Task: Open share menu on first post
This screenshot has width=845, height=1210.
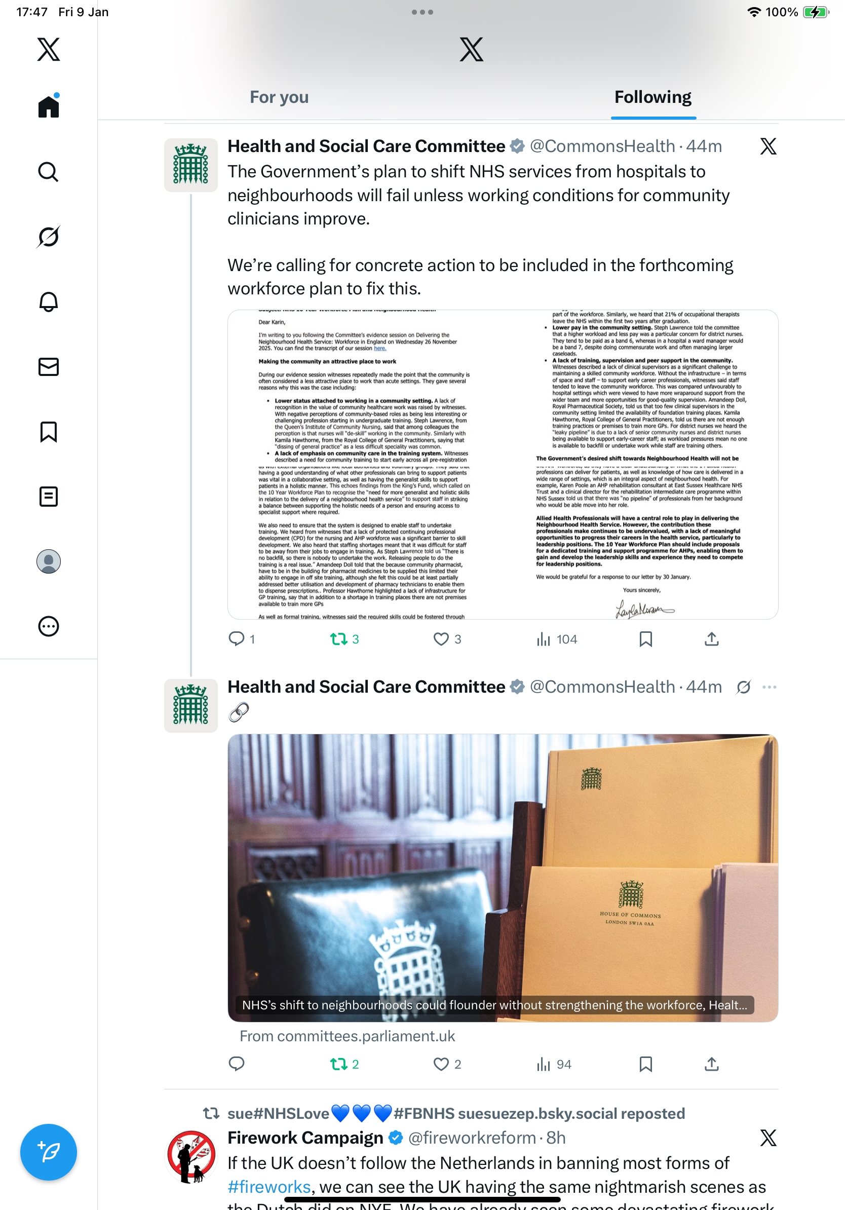Action: (711, 639)
